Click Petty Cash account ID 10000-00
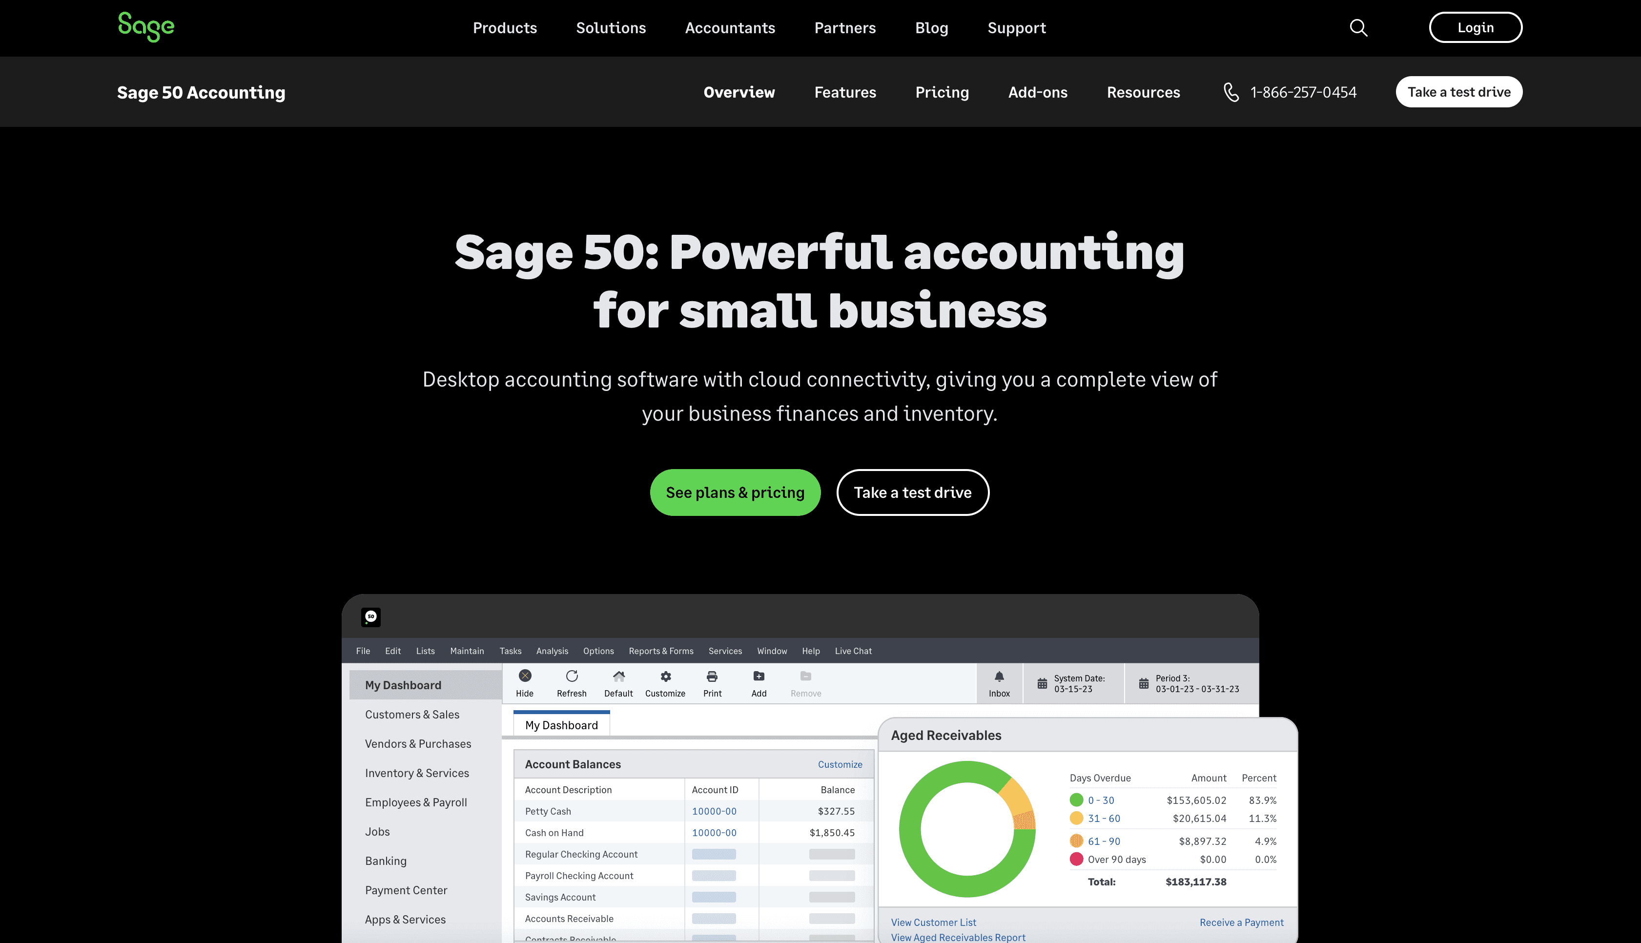The width and height of the screenshot is (1641, 943). click(x=714, y=811)
